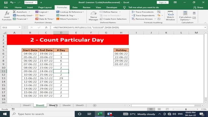Open the Financial functions list

[20, 19]
